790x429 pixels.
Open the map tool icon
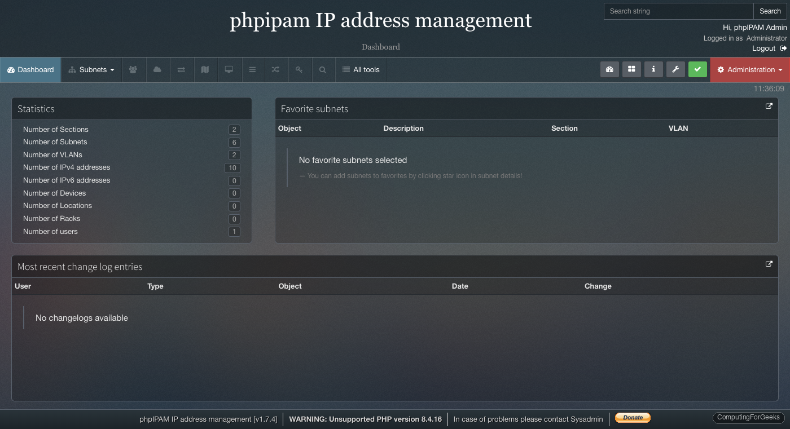tap(205, 69)
